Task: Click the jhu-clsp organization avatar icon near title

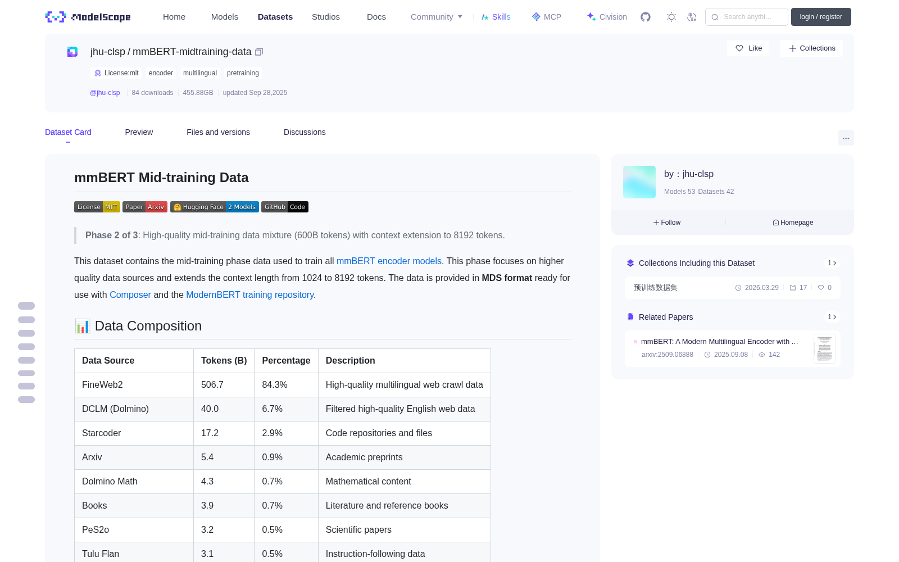Action: [72, 52]
